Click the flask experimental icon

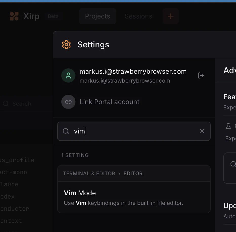[228, 126]
